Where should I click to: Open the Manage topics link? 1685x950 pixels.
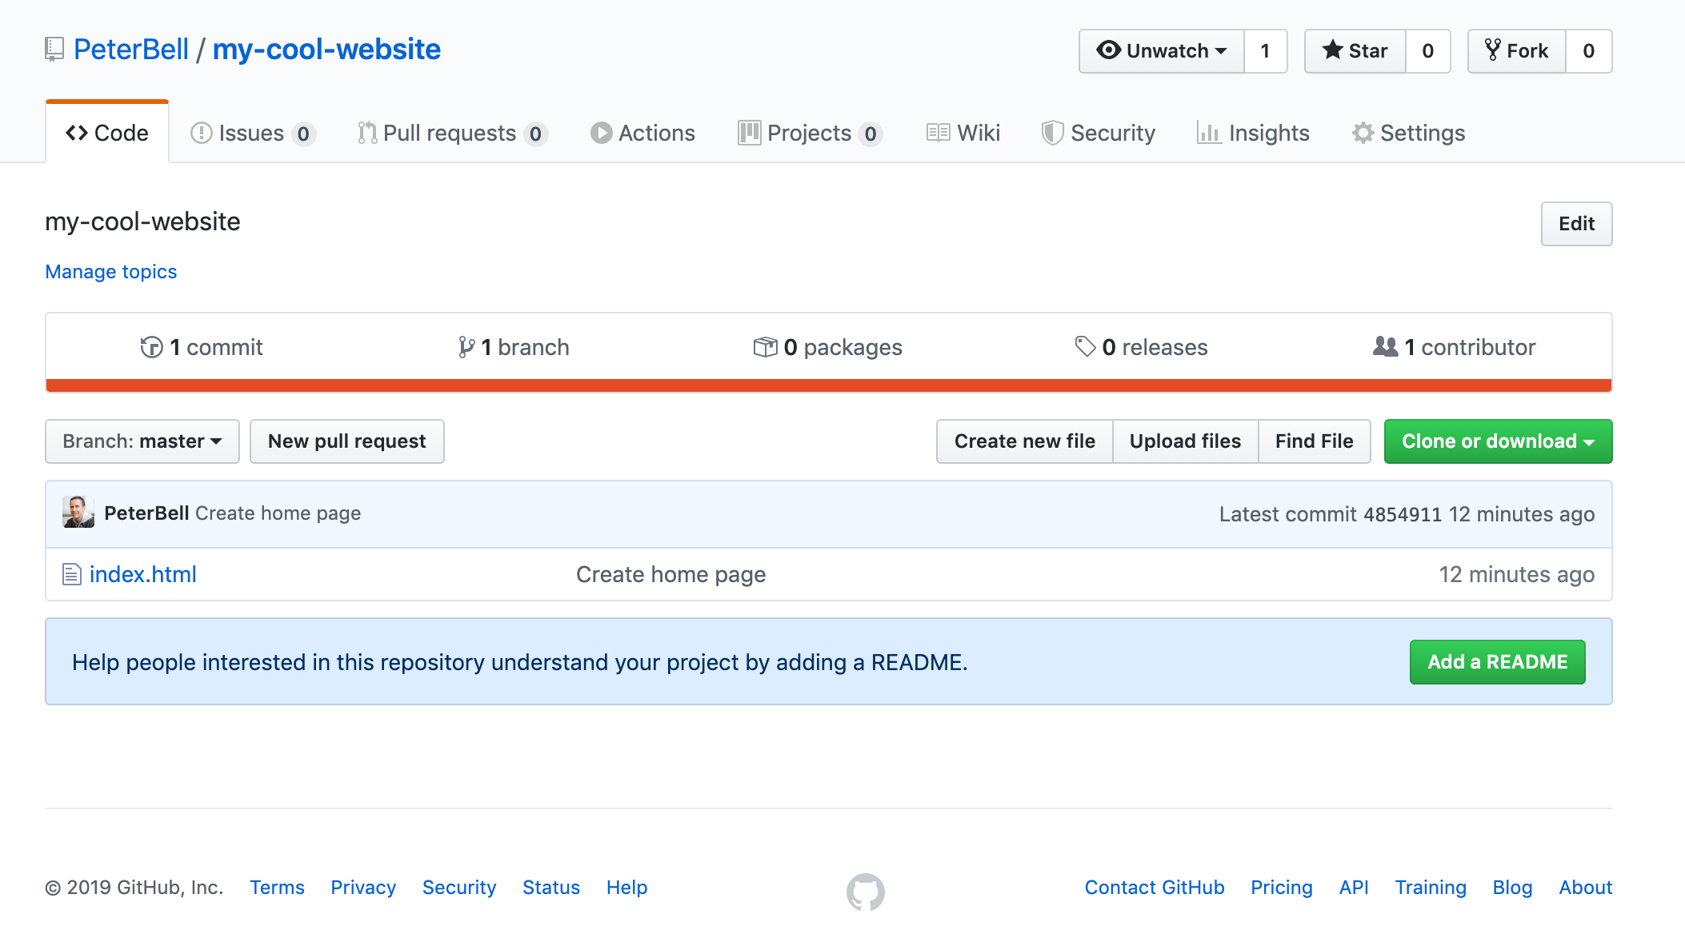pos(110,272)
